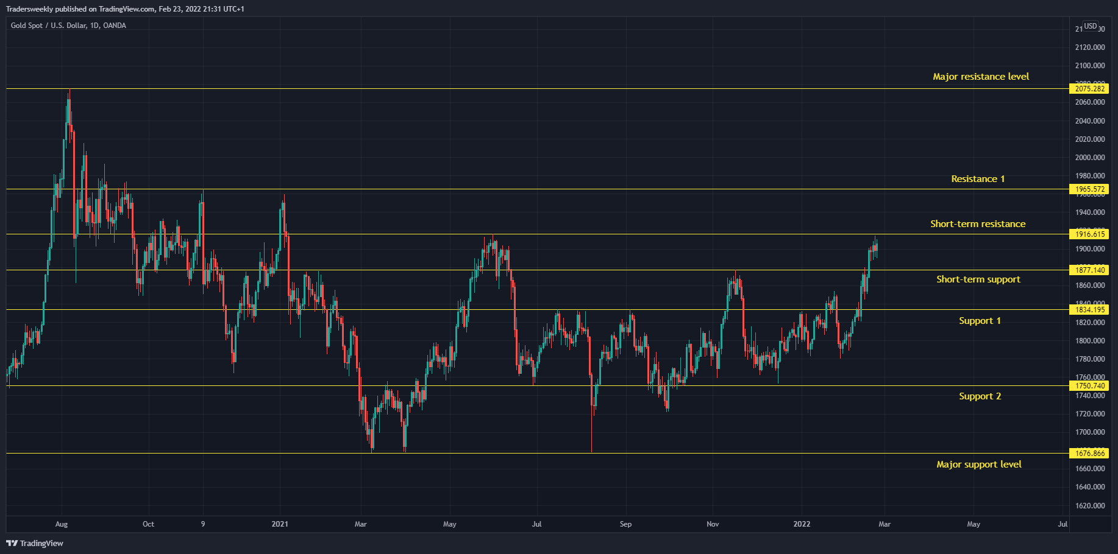Select the 1877.140 price label

click(x=1089, y=270)
